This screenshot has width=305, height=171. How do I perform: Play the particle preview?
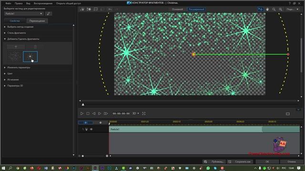(x=82, y=114)
